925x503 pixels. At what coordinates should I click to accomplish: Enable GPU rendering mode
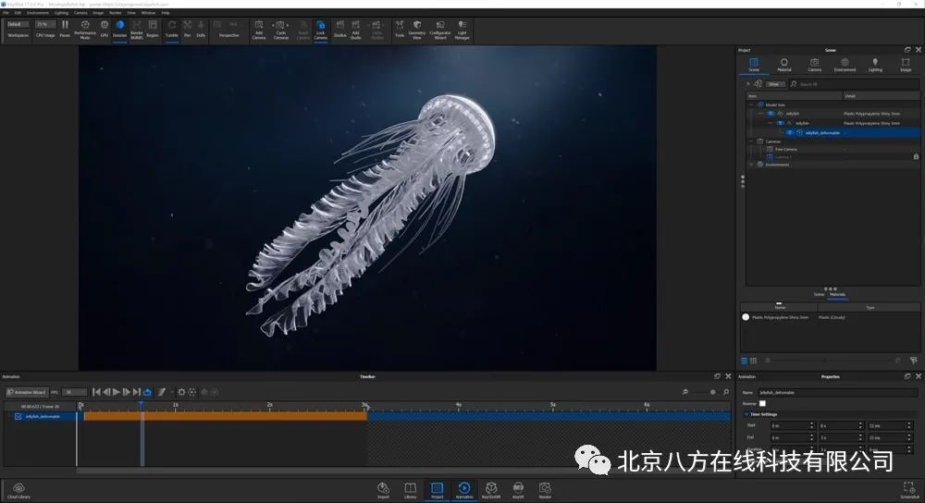pos(105,29)
